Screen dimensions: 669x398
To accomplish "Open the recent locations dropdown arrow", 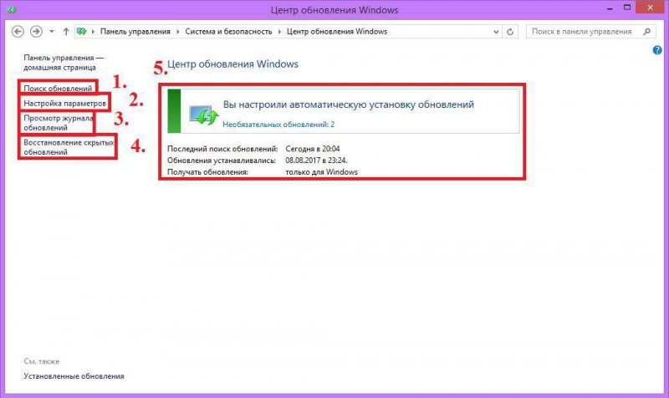I will tap(52, 32).
